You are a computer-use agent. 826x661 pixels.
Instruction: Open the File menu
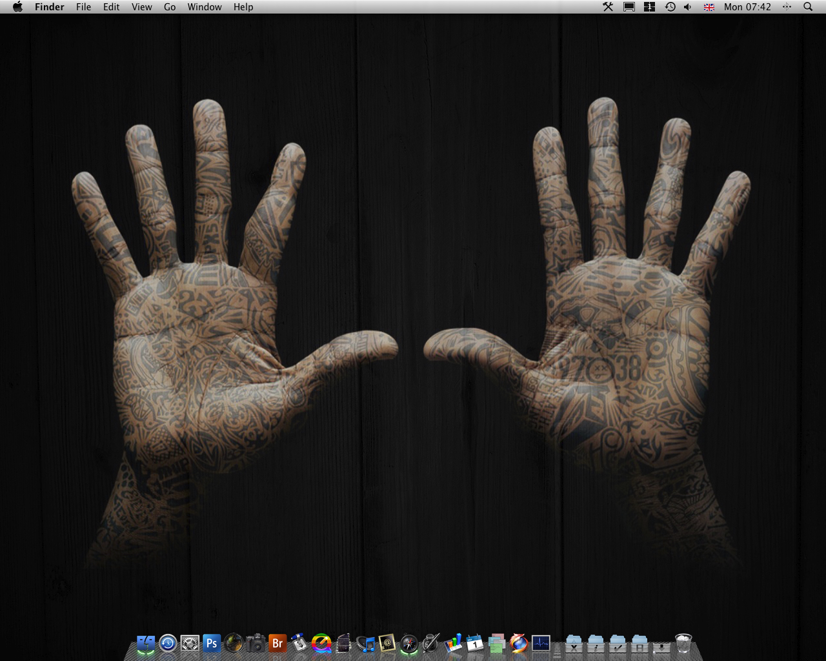[x=83, y=7]
